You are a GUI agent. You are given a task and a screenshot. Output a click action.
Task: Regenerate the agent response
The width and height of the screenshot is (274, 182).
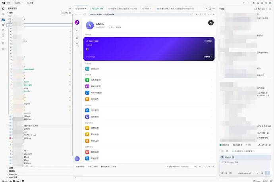click(x=270, y=145)
